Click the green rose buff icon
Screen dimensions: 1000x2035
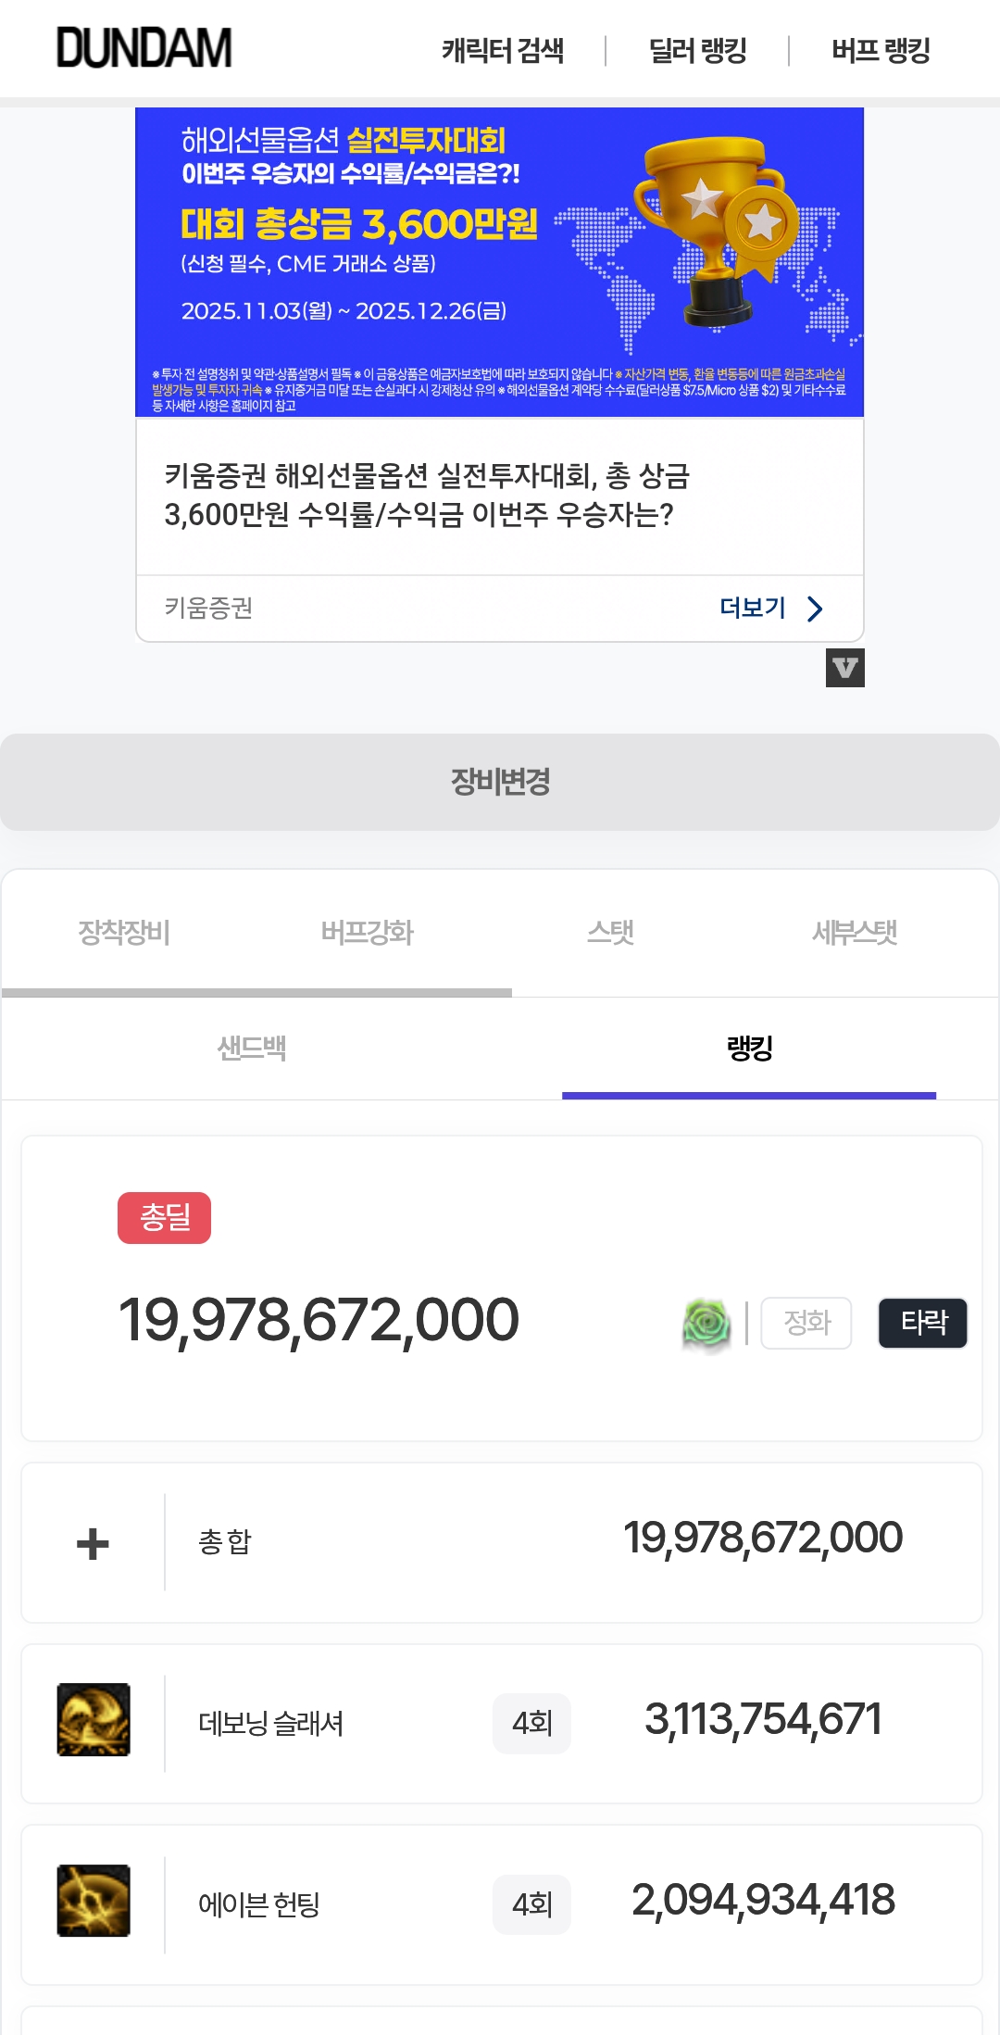tap(706, 1323)
